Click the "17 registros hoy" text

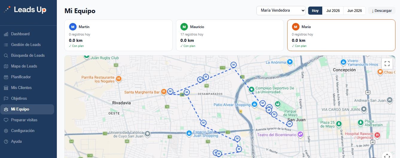[192, 35]
